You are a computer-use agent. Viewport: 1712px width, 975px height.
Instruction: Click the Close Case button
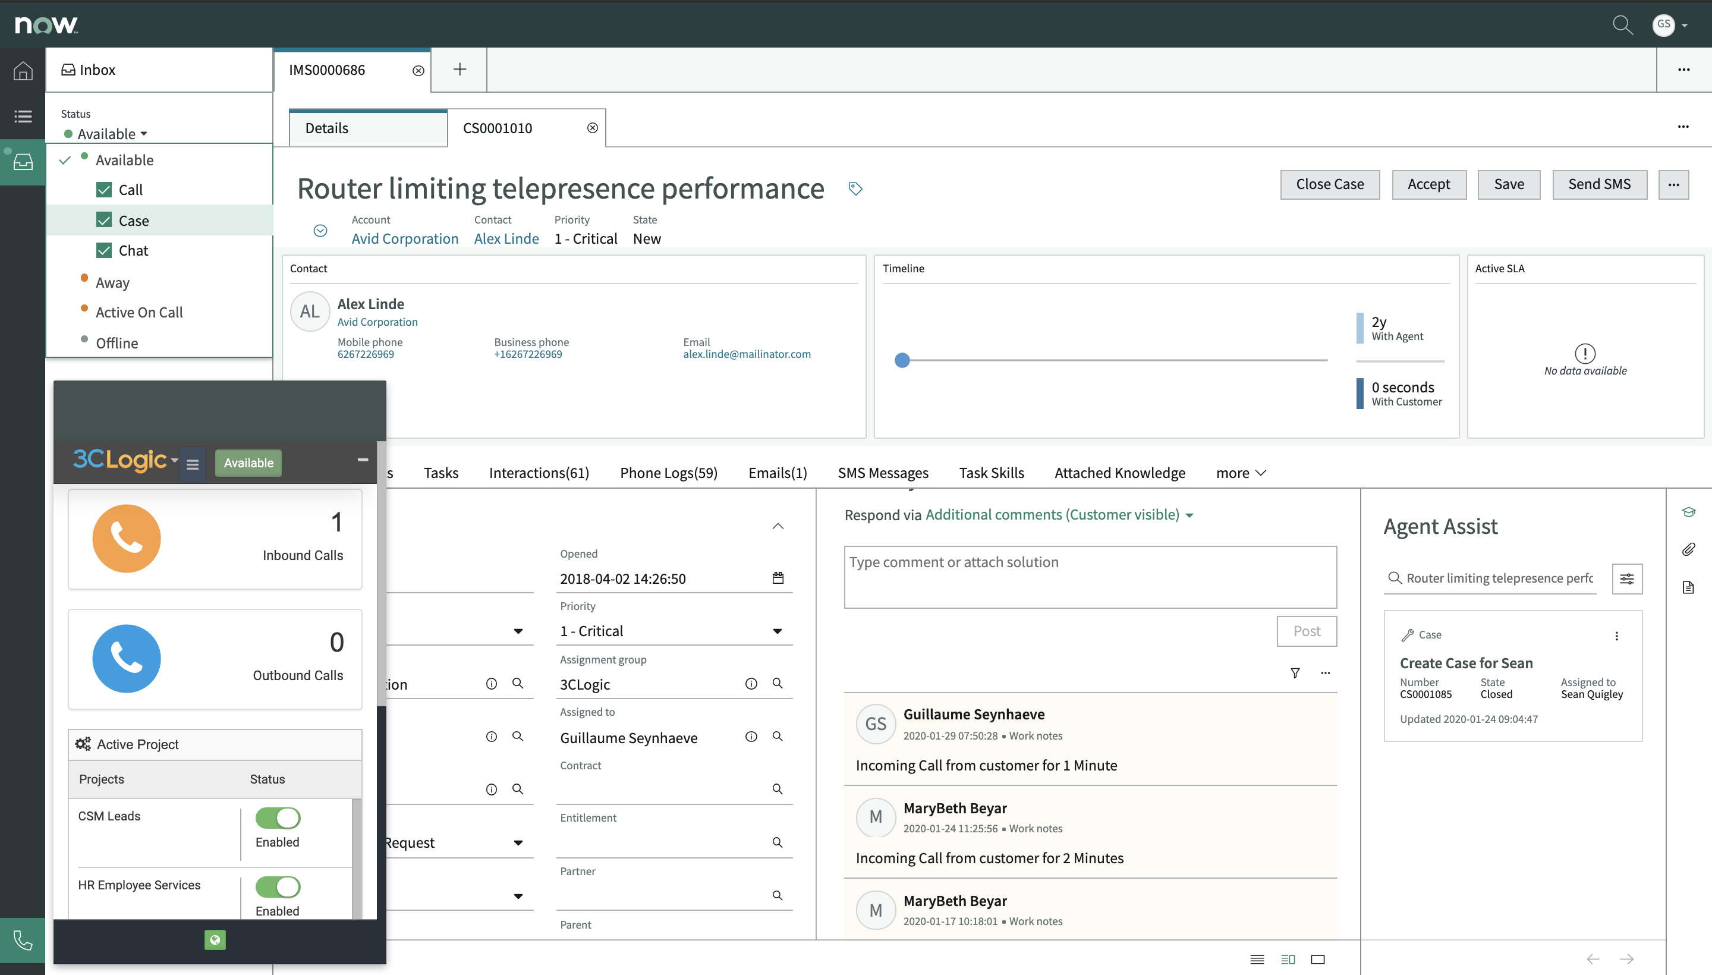click(1329, 184)
